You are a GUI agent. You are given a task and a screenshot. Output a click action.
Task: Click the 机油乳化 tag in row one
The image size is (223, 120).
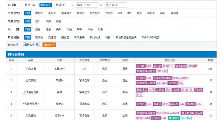pos(168,66)
